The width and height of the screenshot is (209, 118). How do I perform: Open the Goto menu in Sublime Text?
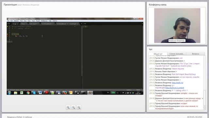tap(29, 21)
